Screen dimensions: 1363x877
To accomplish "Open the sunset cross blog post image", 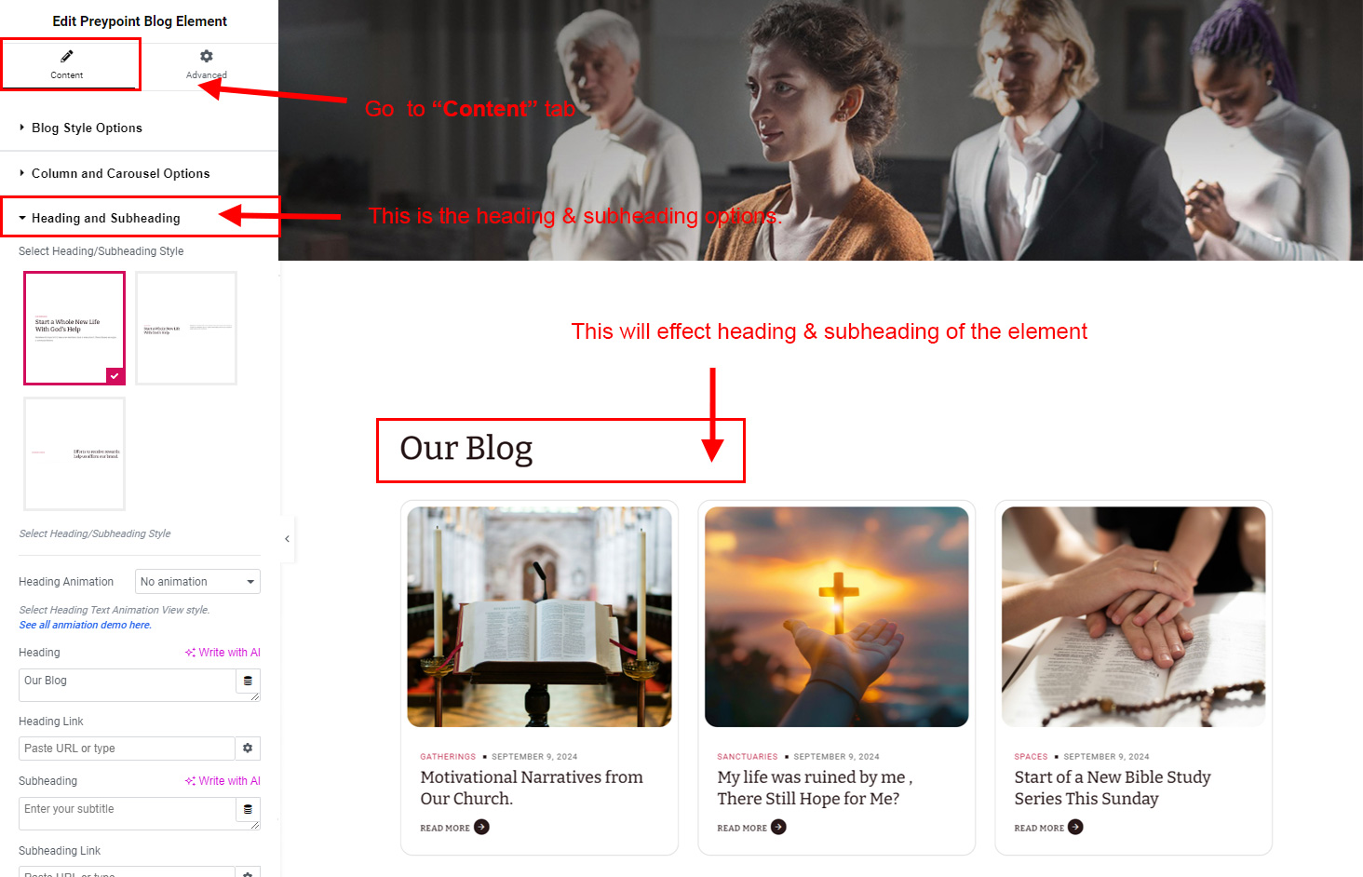I will (836, 616).
